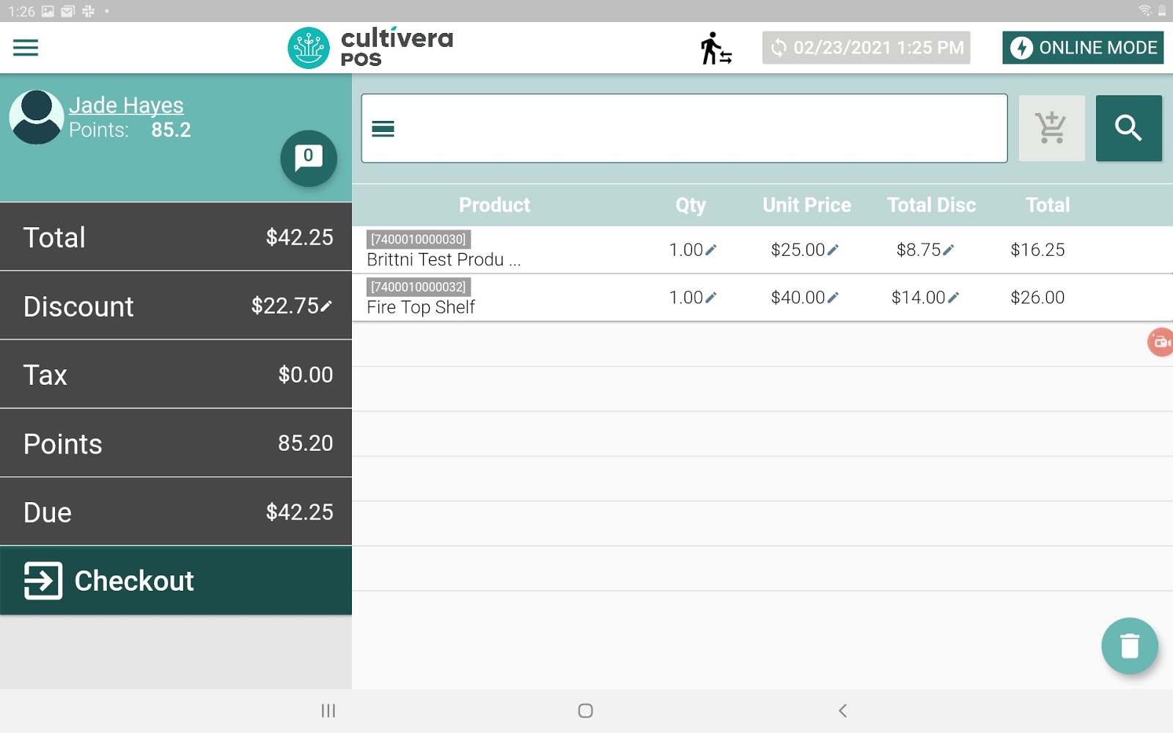The width and height of the screenshot is (1173, 733).
Task: Click the Total row showing $42.25
Action: [176, 237]
